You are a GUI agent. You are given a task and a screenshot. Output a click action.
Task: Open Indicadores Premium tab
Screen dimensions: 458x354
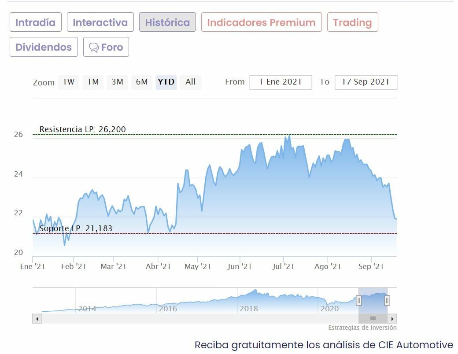[x=261, y=22]
